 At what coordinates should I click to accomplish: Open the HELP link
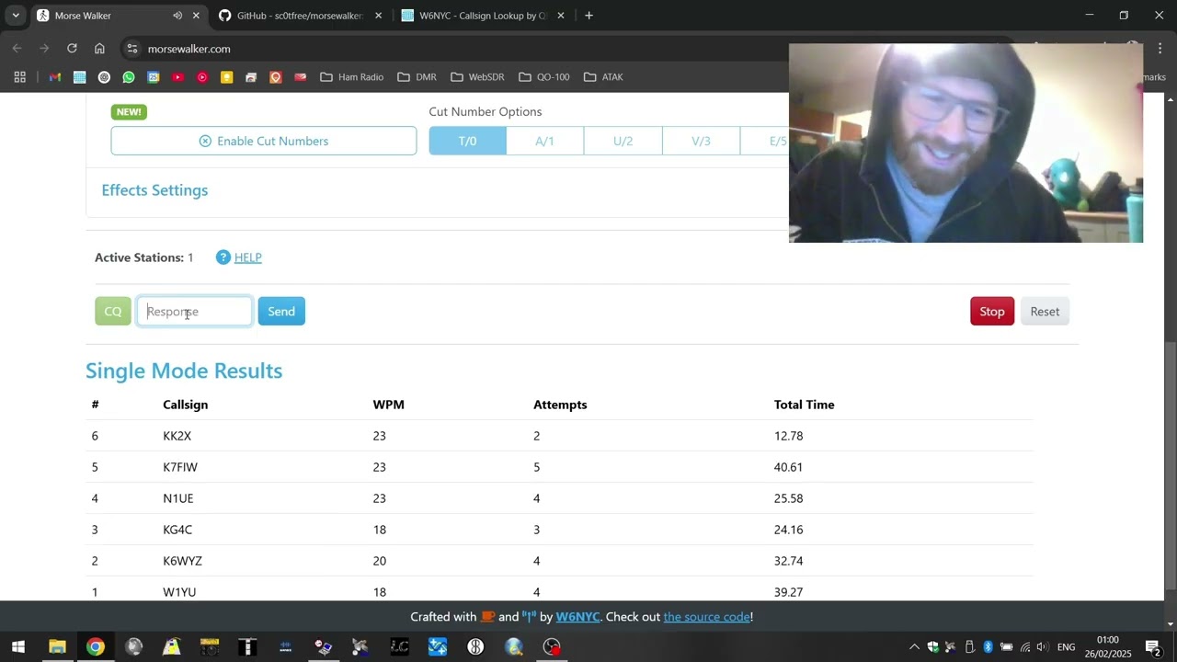click(x=248, y=257)
